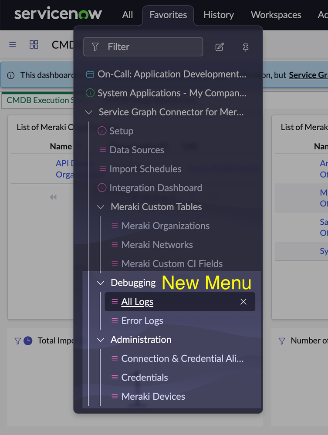Open All Logs

137,302
